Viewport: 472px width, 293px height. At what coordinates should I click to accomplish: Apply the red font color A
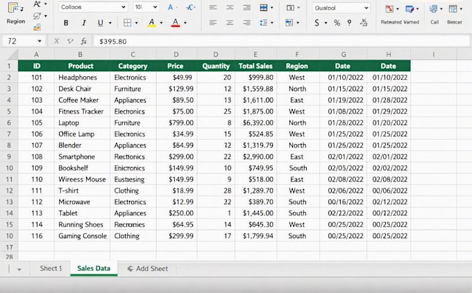176,23
